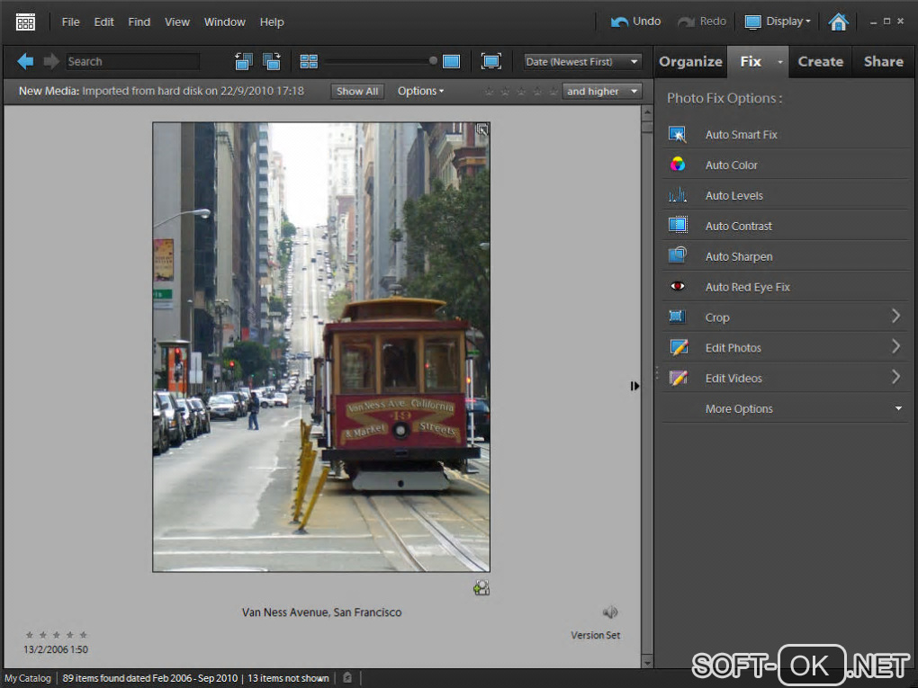Open the 'and higher' rating dropdown
Screen dimensions: 918x688
coord(601,91)
